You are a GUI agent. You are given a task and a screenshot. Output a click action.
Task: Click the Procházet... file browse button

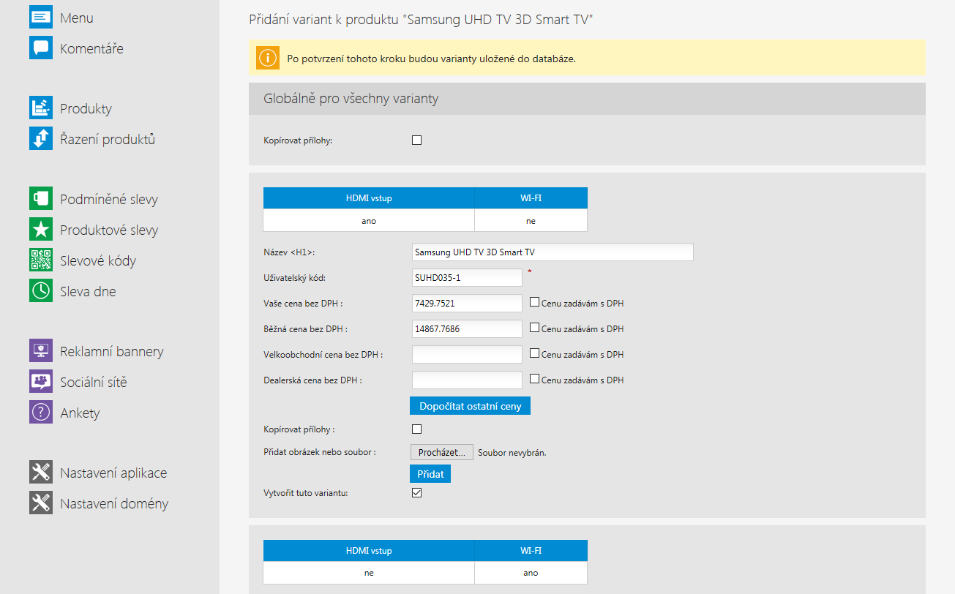pos(442,452)
